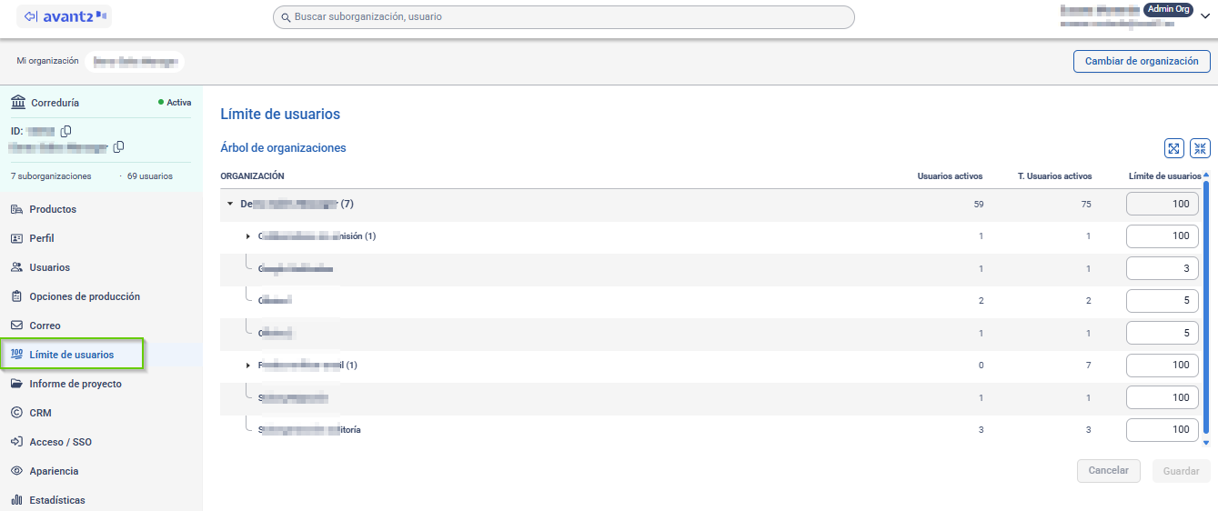
Task: Click the tree scrollbar down arrow
Action: 1206,442
